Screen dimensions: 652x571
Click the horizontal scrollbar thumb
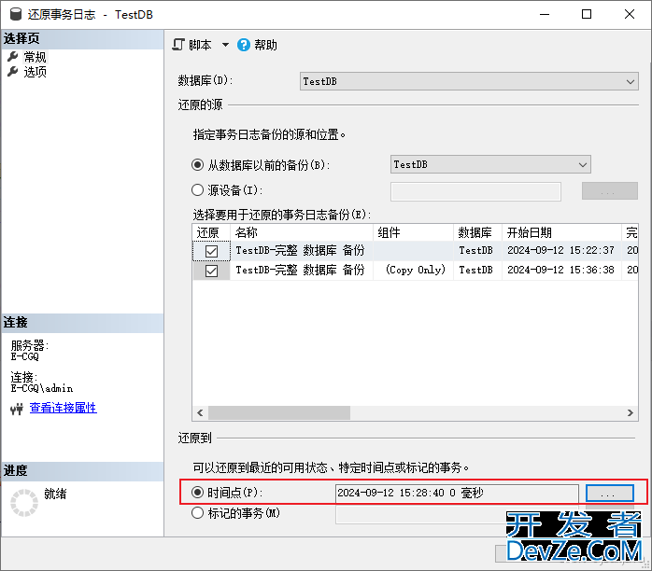(279, 412)
